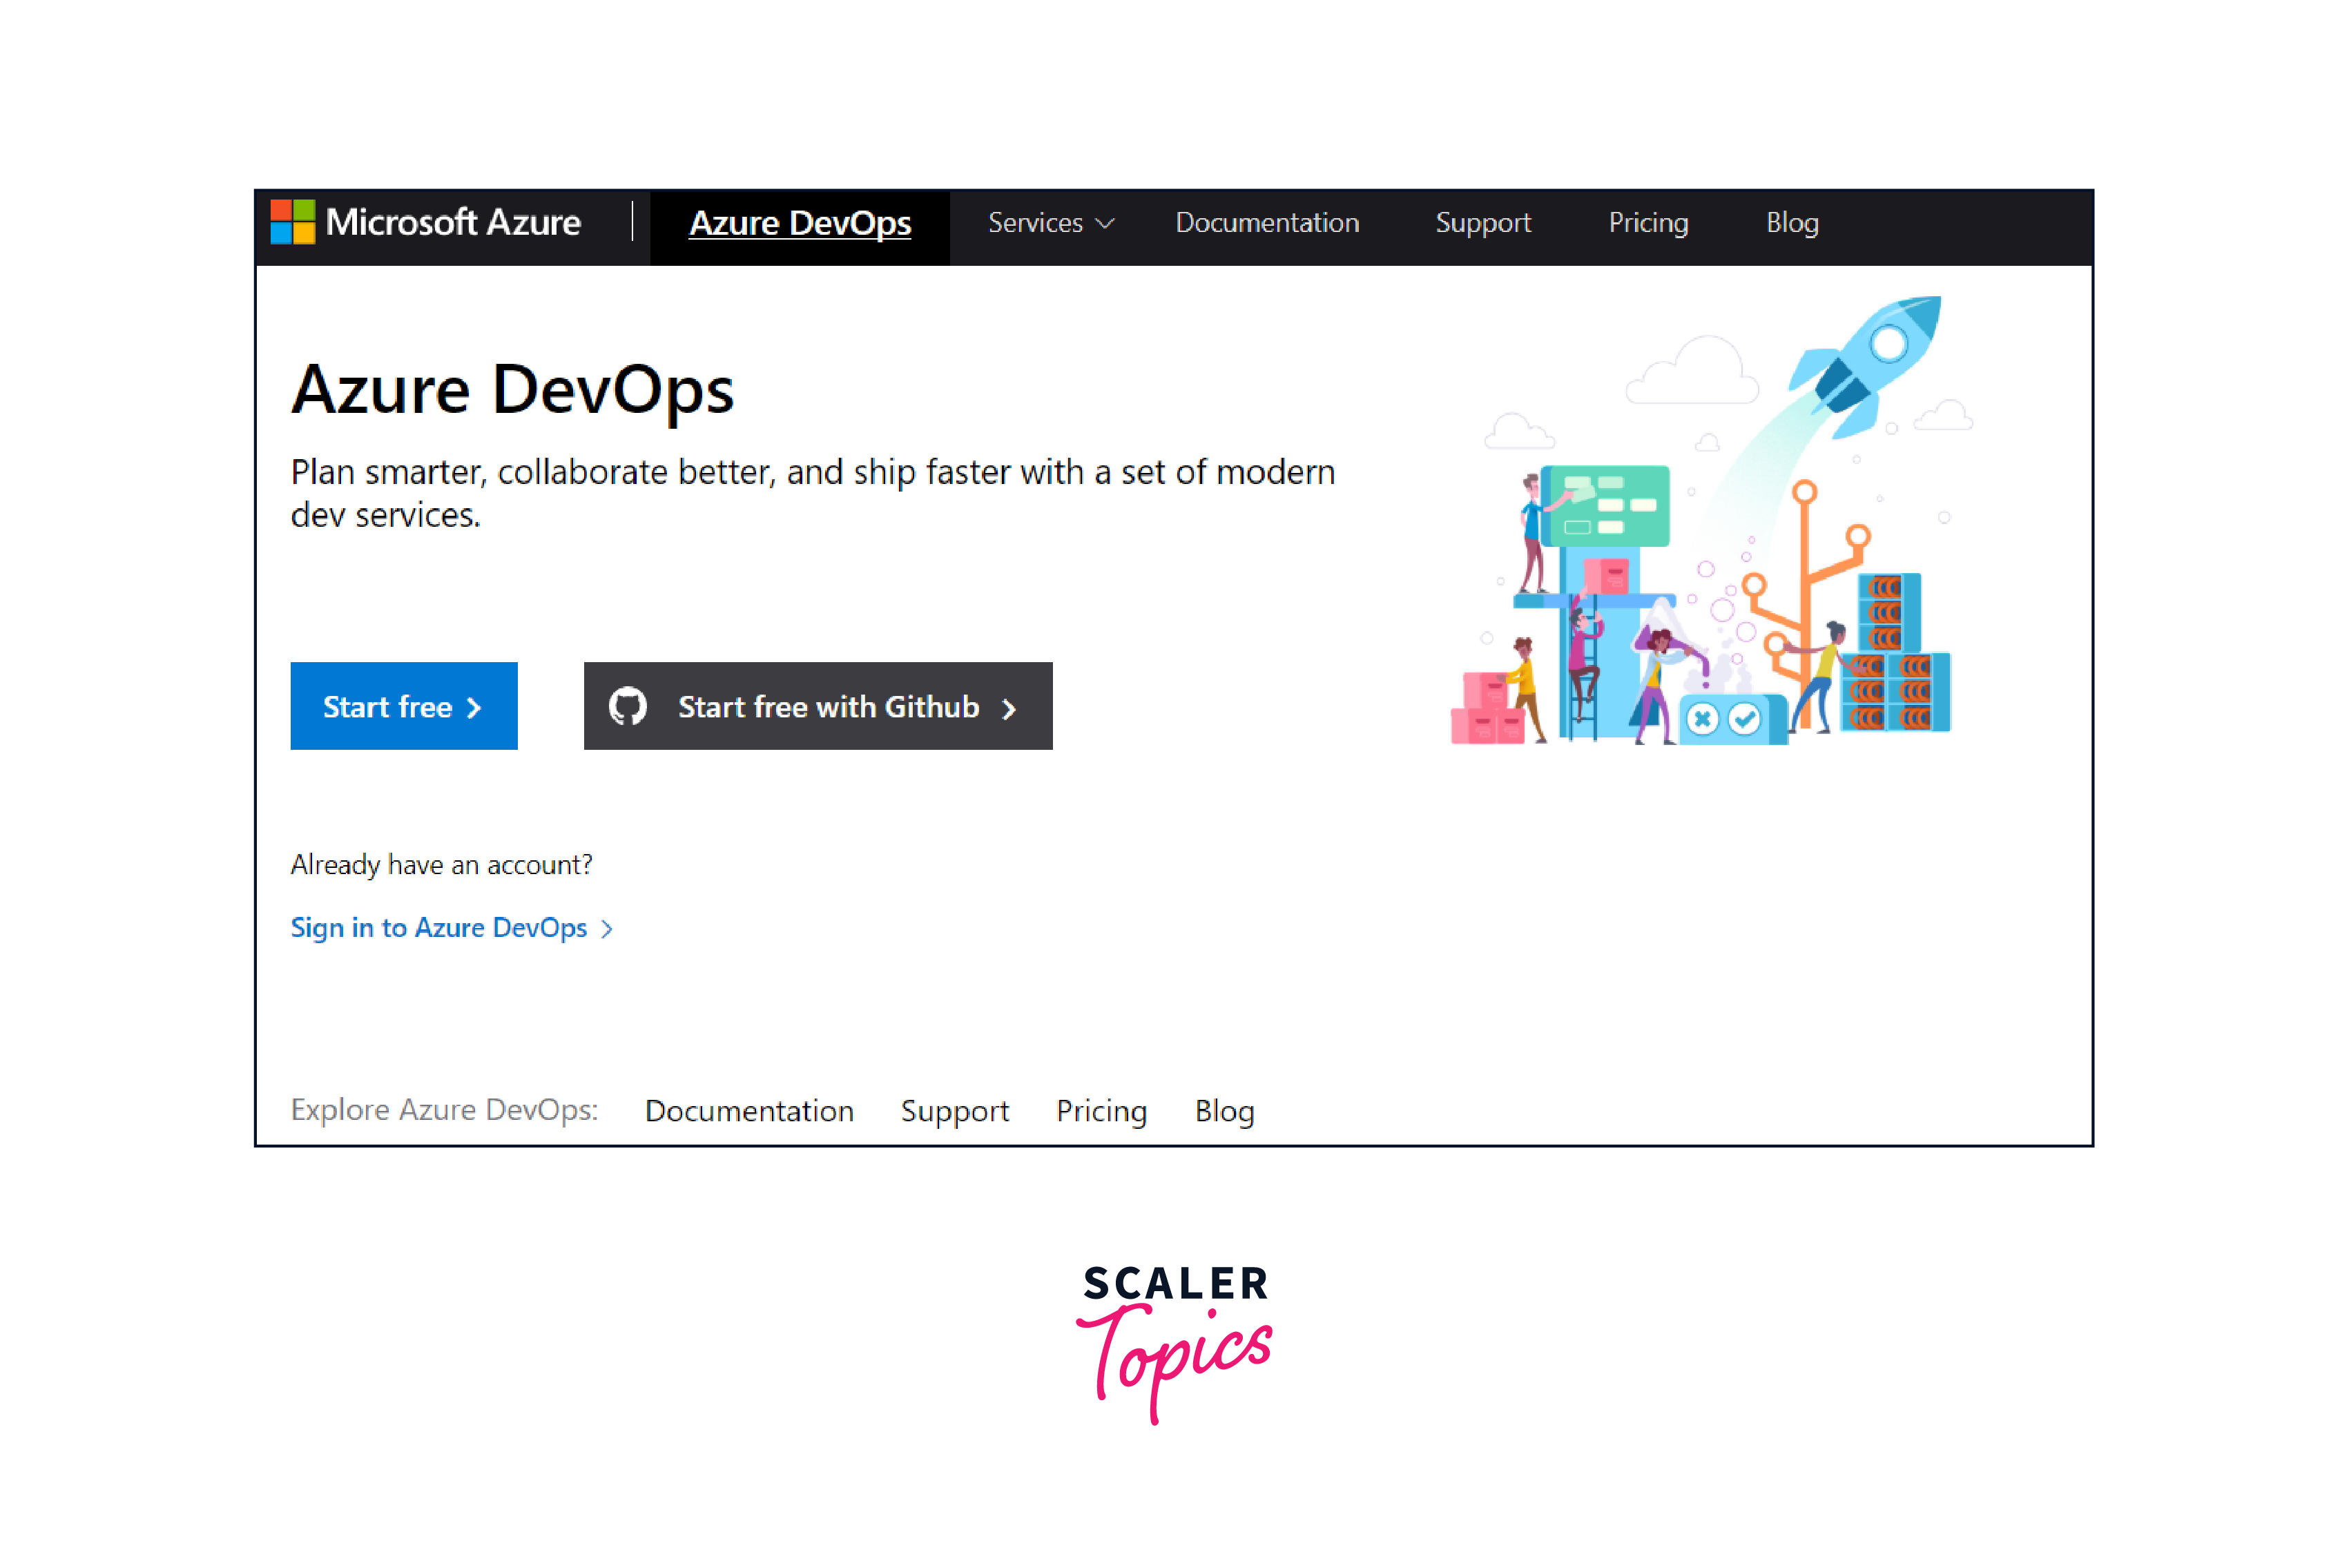Open the footer Documentation link

[749, 1111]
